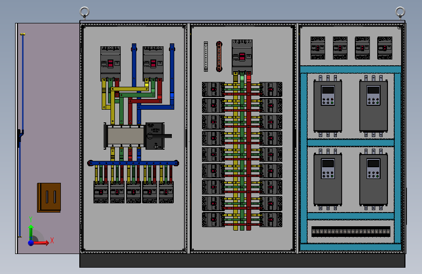422x274 pixels.
Task: Select the third top-row breaker in the right cabinet
Action: [362, 48]
